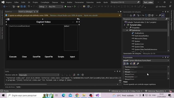Viewport: 174px width, 98px height.
Task: Select the Execute button on form
Action: click(13, 57)
